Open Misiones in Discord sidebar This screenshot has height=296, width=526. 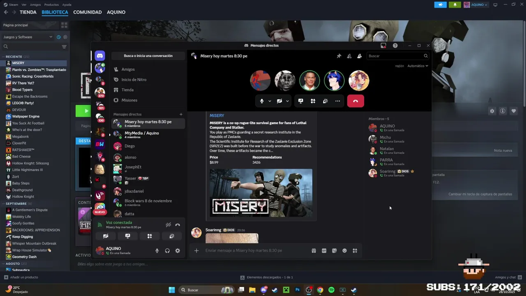click(148, 100)
